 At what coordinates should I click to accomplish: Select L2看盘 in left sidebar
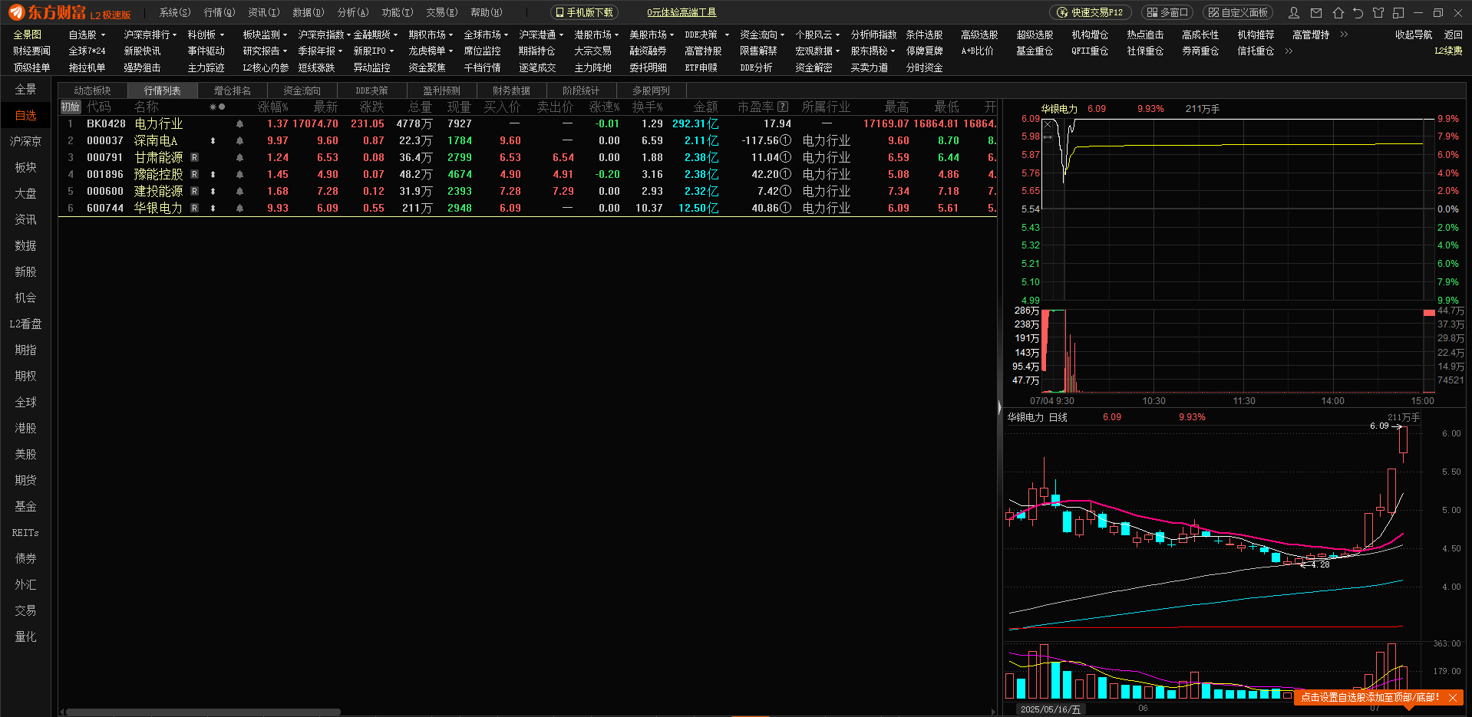pos(25,324)
